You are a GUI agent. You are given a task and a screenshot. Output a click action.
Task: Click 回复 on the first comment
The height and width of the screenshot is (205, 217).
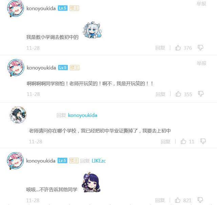(x=160, y=48)
